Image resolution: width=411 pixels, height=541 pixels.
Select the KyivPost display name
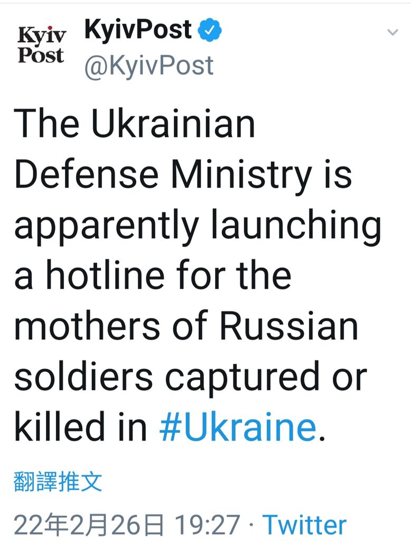pyautogui.click(x=138, y=30)
